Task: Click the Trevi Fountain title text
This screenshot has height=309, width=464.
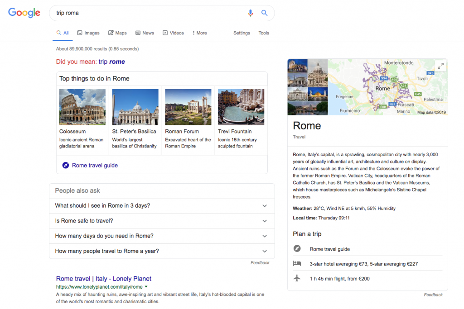Action: pyautogui.click(x=235, y=132)
